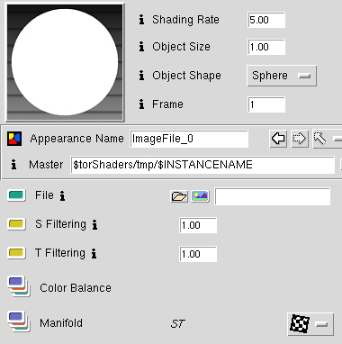Click the white sphere preview thumbnail

tap(65, 62)
